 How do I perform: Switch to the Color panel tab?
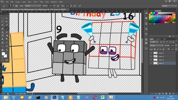click(x=151, y=11)
